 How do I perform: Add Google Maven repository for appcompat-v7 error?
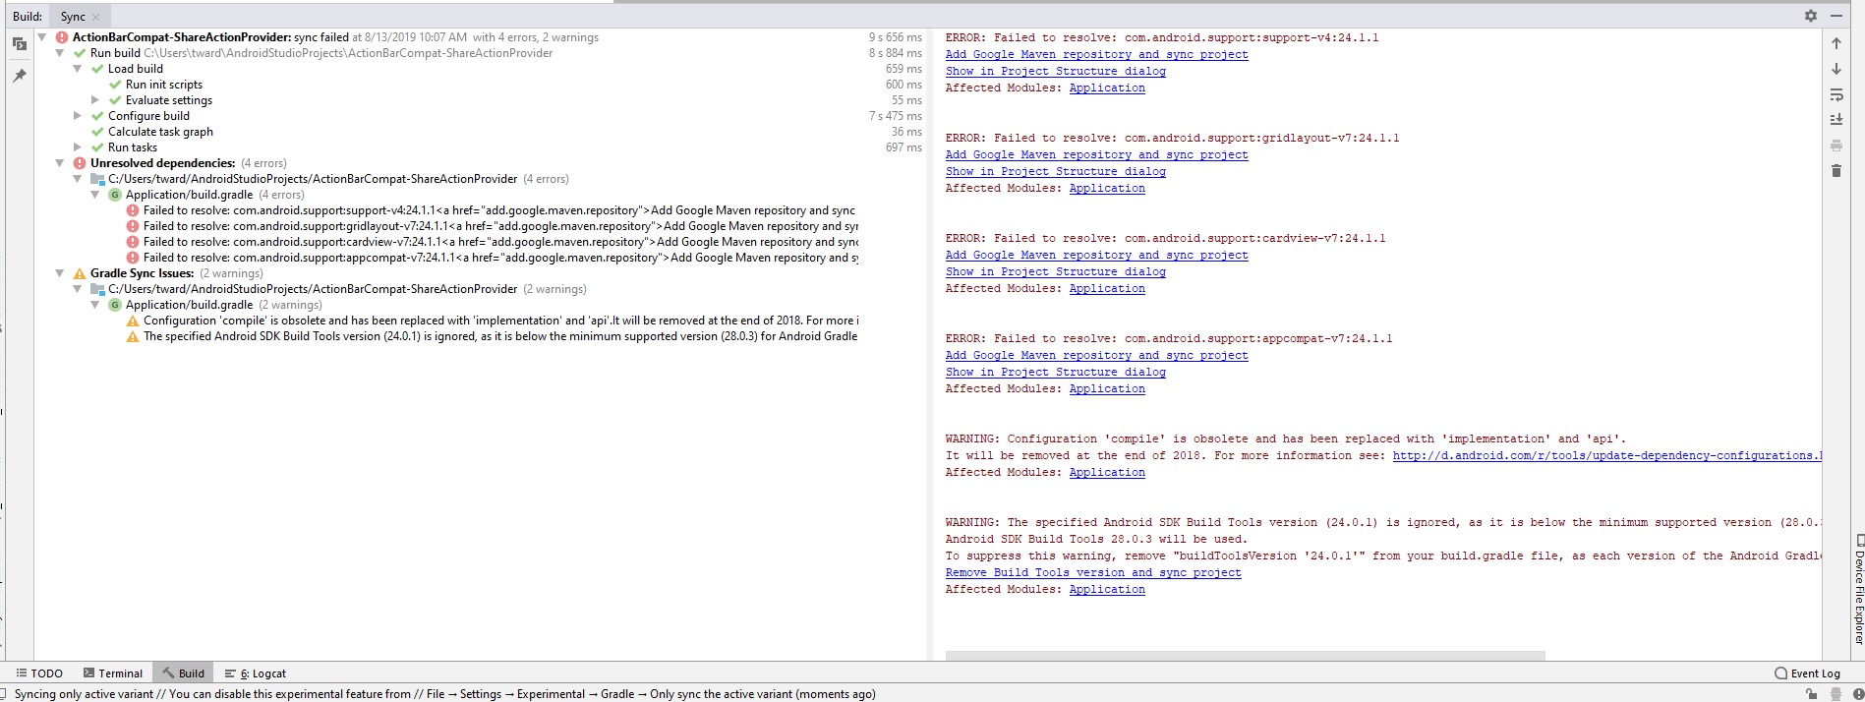(x=1096, y=356)
